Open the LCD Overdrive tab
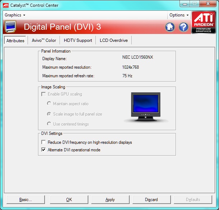The width and height of the screenshot is (219, 210). coord(114,40)
